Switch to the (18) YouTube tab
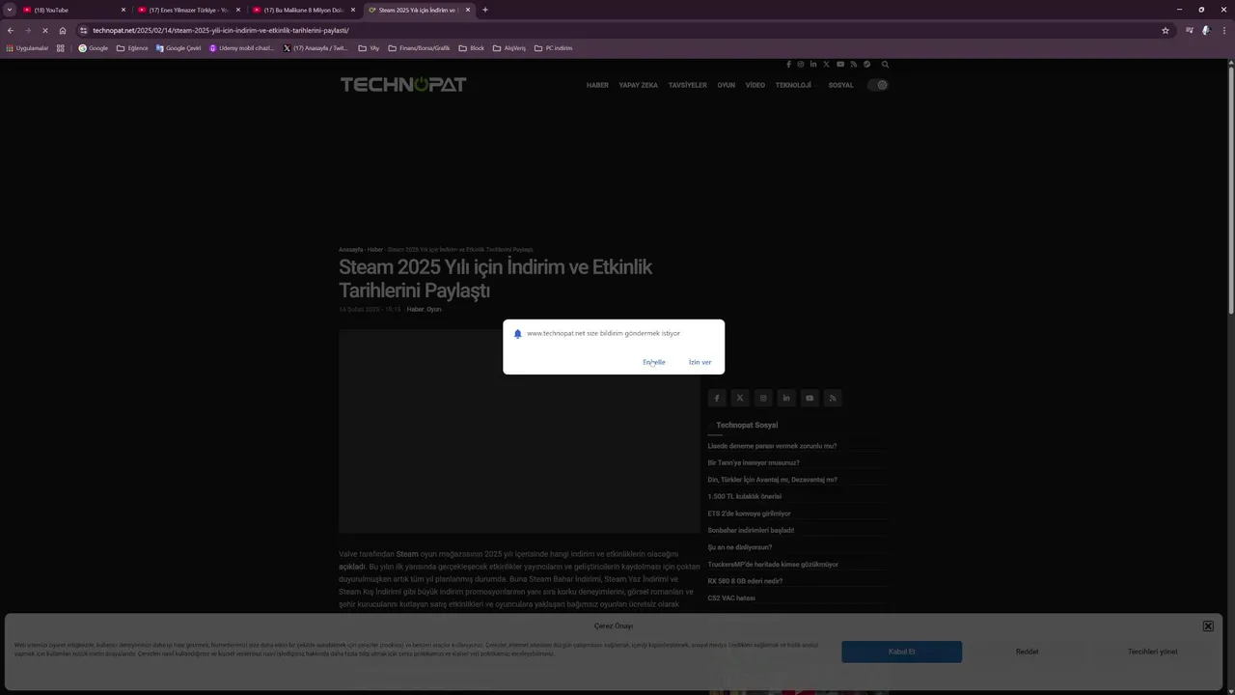 pos(74,10)
